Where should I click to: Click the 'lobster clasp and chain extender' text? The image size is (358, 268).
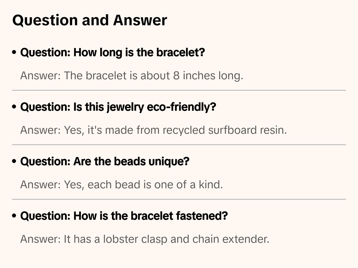pyautogui.click(x=186, y=239)
